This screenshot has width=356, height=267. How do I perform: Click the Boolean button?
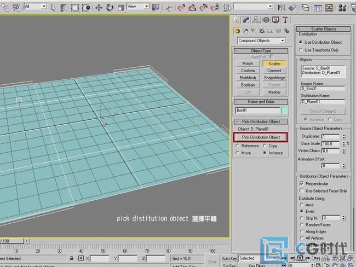(x=248, y=85)
